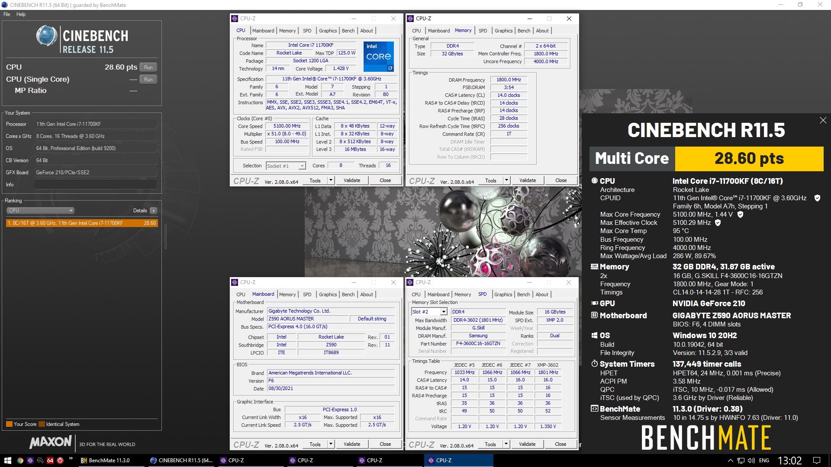Image resolution: width=831 pixels, height=467 pixels.
Task: Show hidden taskbar toolbar icons via double chevron
Action: pos(71,458)
